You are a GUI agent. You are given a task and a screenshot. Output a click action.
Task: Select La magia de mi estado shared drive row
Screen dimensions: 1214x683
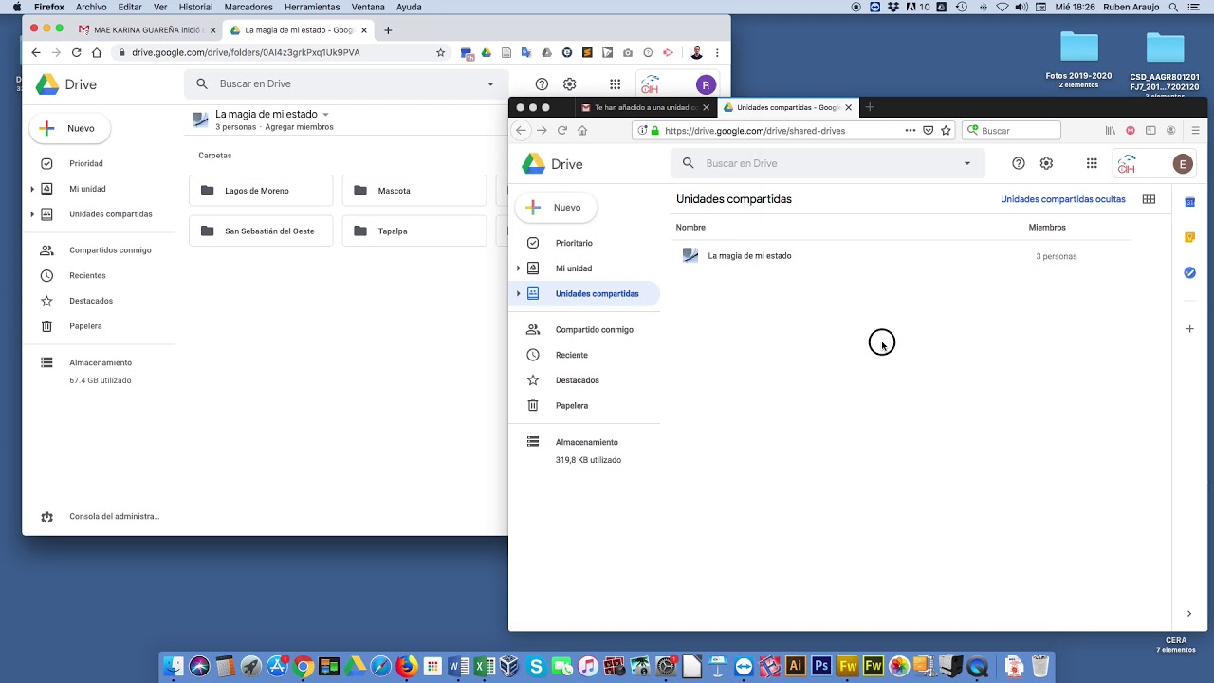click(x=903, y=256)
